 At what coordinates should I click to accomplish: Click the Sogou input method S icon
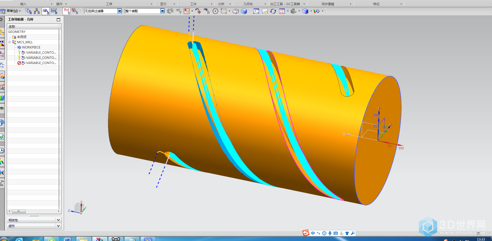point(306,233)
